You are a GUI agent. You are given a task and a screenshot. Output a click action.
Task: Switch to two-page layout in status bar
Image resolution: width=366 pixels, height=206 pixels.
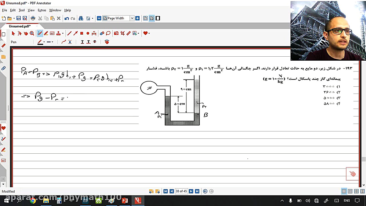tap(357, 191)
